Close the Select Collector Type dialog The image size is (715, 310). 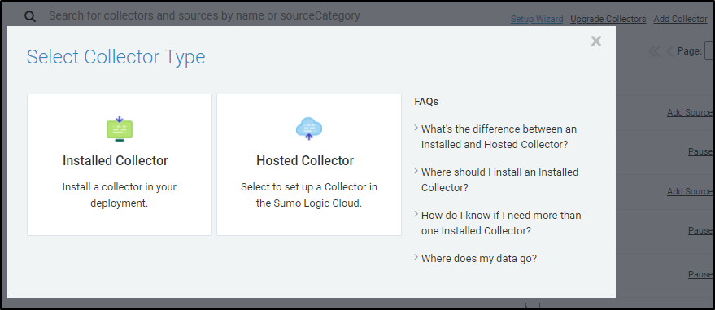click(596, 41)
